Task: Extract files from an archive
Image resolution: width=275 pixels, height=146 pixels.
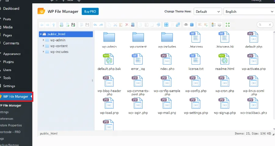Action: [x=200, y=25]
